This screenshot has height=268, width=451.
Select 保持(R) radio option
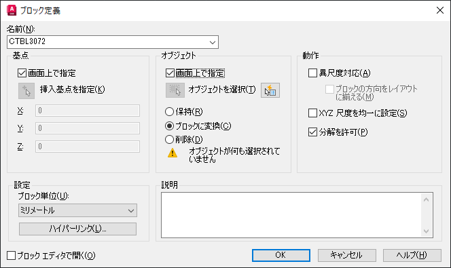(169, 111)
